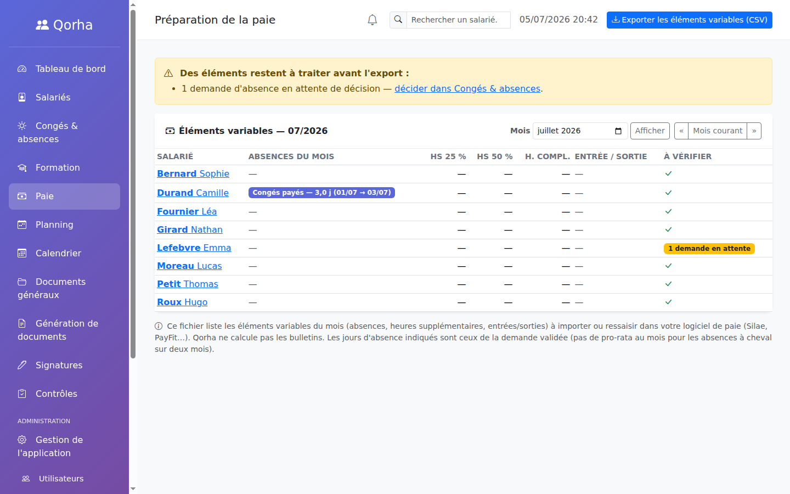Open Petit Thomas's employee record
The height and width of the screenshot is (494, 790).
[188, 284]
